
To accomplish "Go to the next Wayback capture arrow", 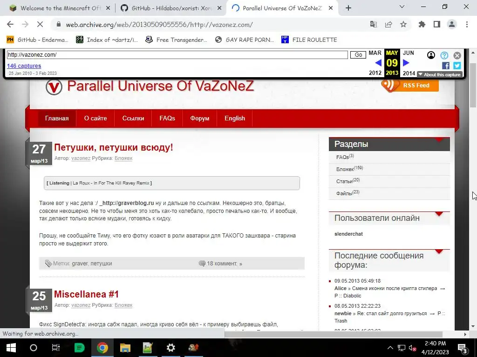I will click(x=406, y=63).
